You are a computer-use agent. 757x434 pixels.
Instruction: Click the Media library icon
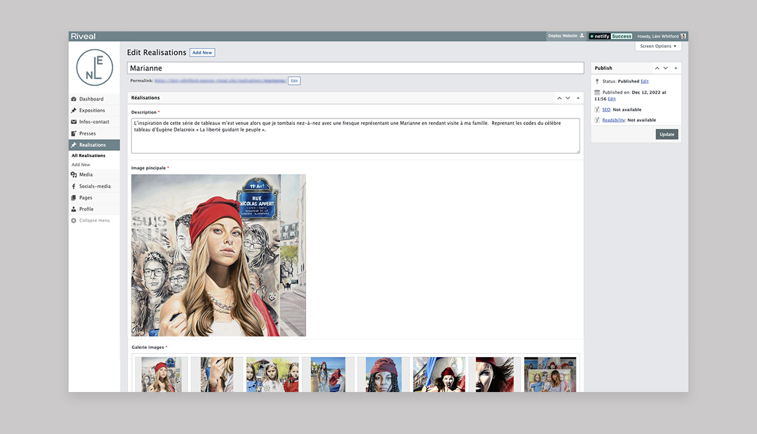coord(74,174)
